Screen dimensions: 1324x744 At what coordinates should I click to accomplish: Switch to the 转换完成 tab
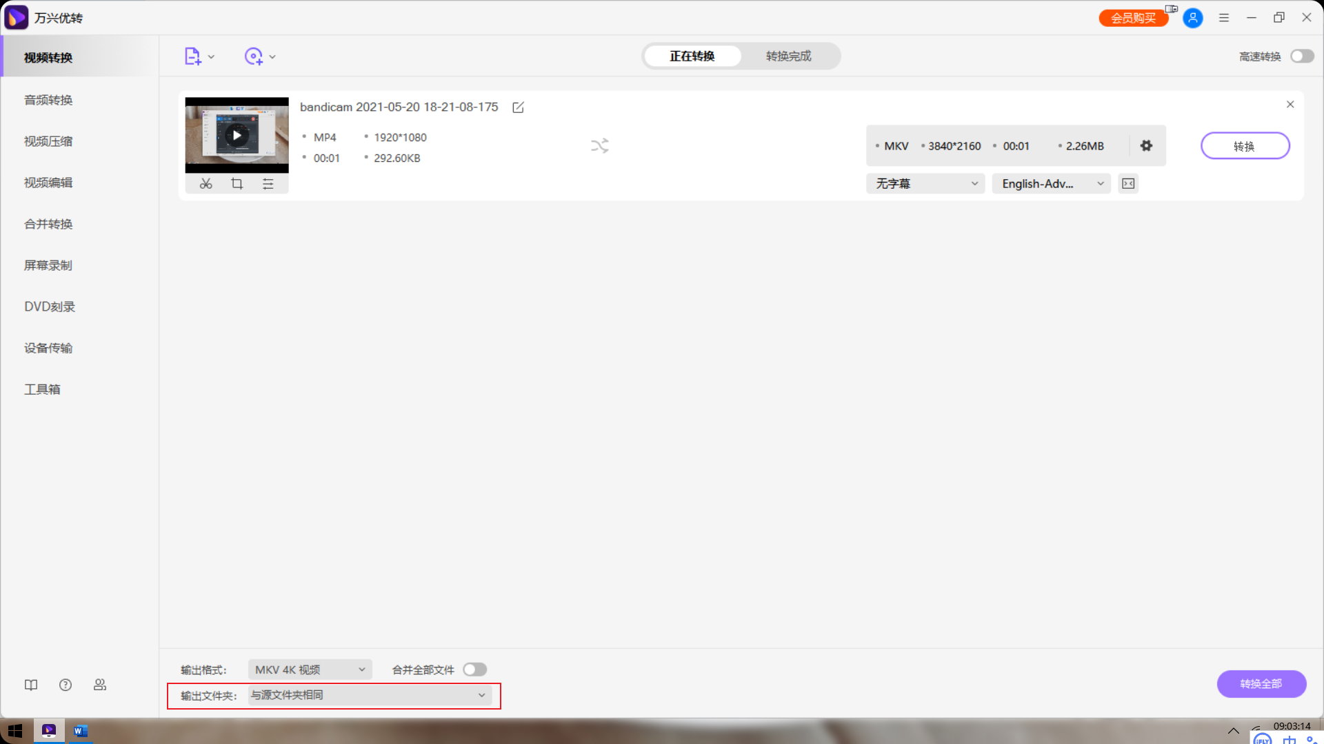(788, 56)
